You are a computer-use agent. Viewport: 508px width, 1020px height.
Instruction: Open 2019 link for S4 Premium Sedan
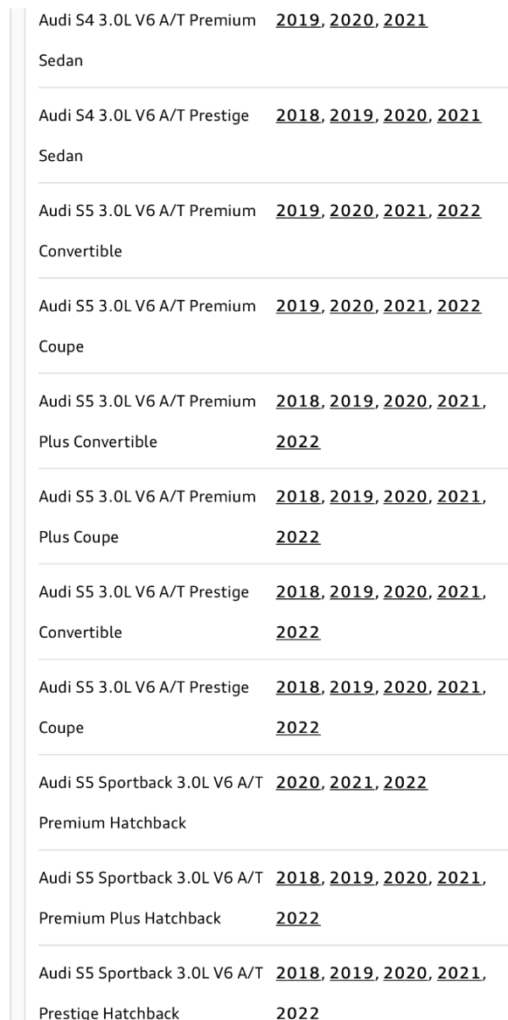click(x=299, y=19)
